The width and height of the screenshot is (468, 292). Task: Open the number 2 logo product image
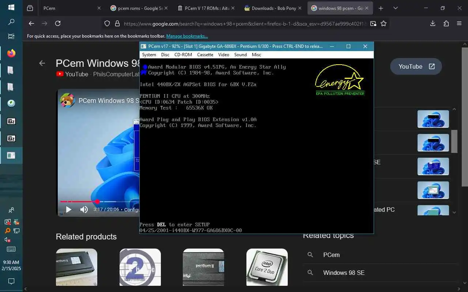tap(140, 267)
